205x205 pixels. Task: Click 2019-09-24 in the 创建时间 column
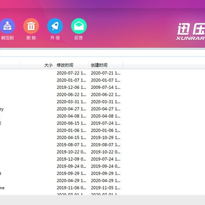105,166
